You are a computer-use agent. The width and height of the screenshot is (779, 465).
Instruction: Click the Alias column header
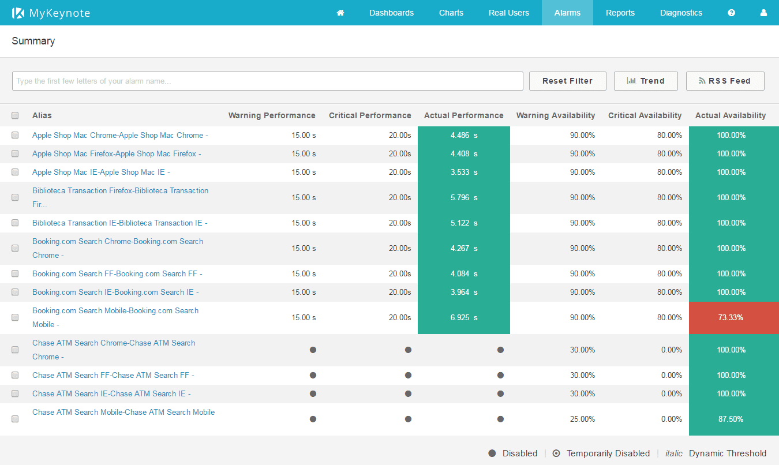point(42,115)
